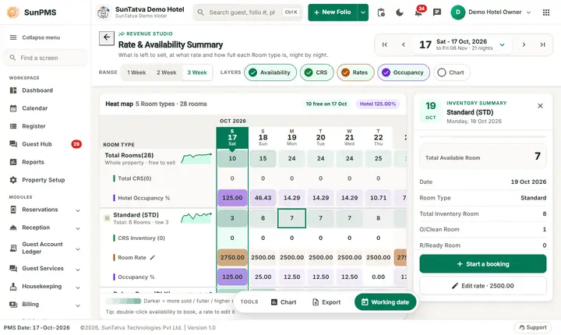This screenshot has height=335, width=561.
Task: Click the SunPMS logo icon
Action: click(13, 12)
